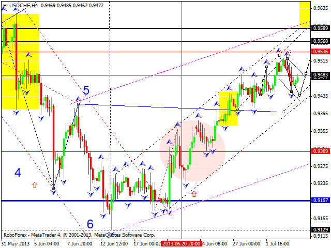This screenshot has width=331, height=248.
Task: Click the blue 0.9197 price label
Action: click(320, 200)
